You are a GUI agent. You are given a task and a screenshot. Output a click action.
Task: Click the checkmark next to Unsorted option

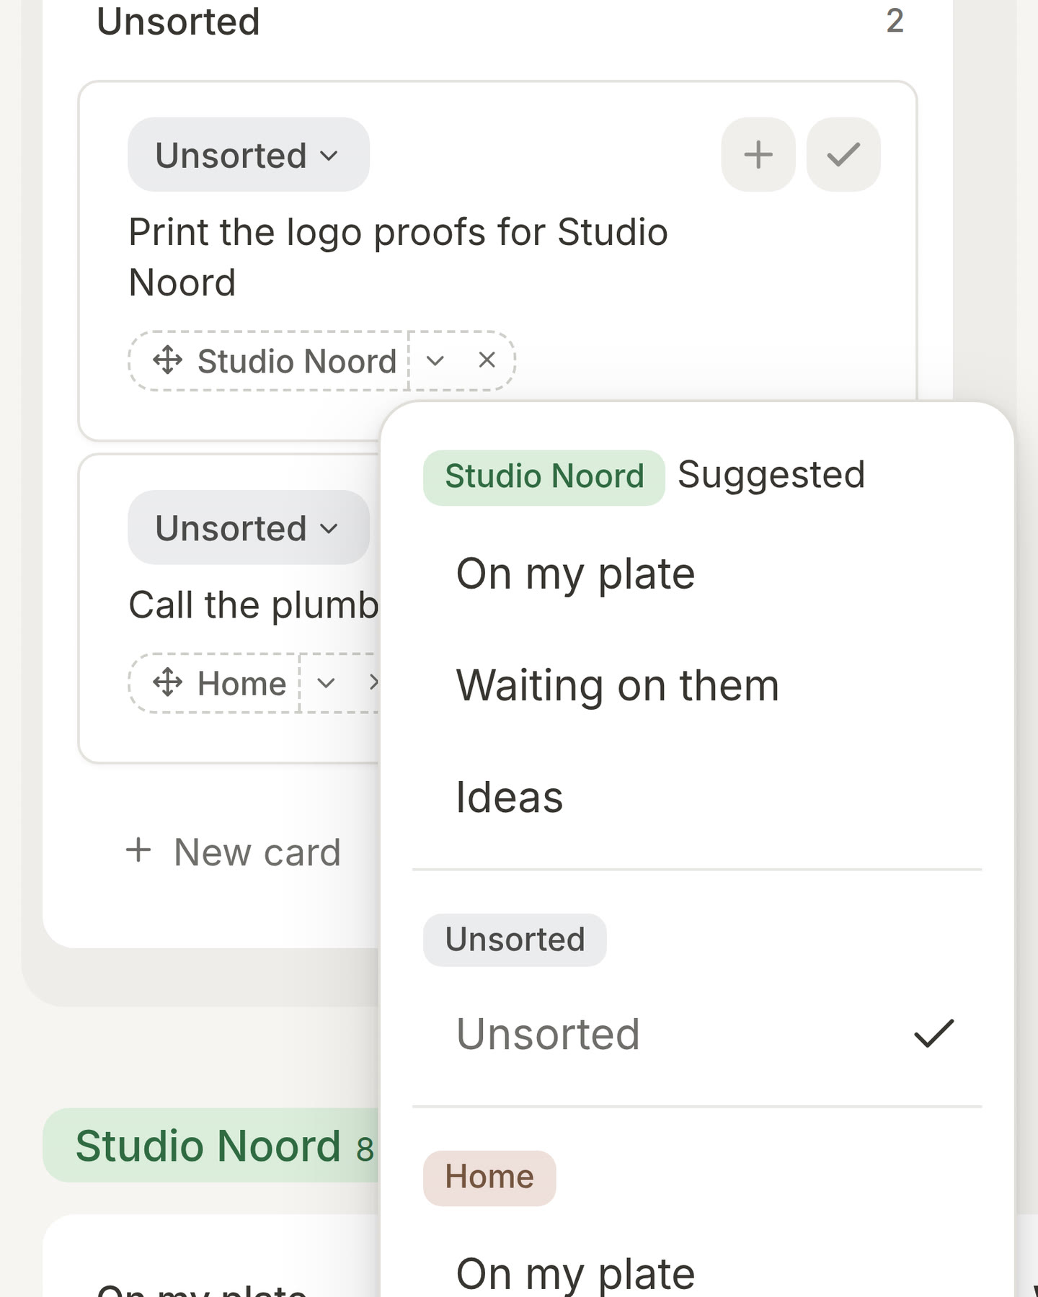[x=934, y=1033]
